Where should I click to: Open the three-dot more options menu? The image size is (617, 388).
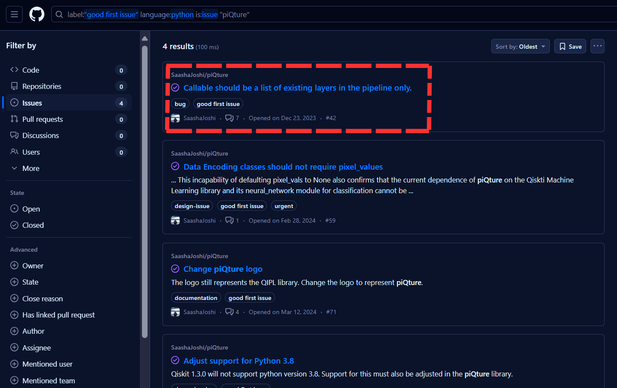coord(597,46)
